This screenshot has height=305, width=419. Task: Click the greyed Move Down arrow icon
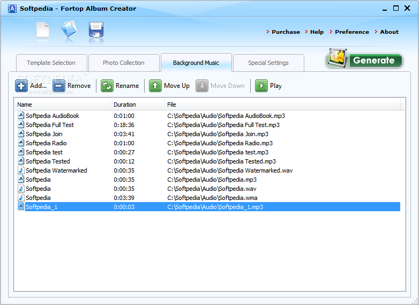click(x=202, y=86)
